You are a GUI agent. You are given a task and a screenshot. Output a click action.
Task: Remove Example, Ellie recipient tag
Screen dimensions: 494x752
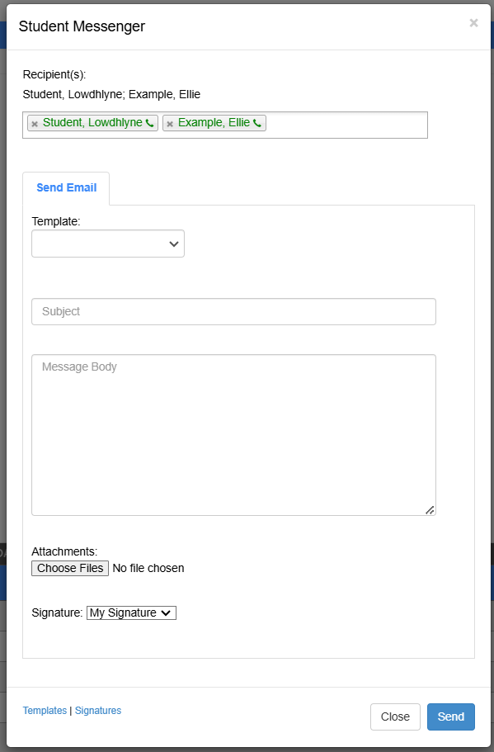(x=169, y=123)
